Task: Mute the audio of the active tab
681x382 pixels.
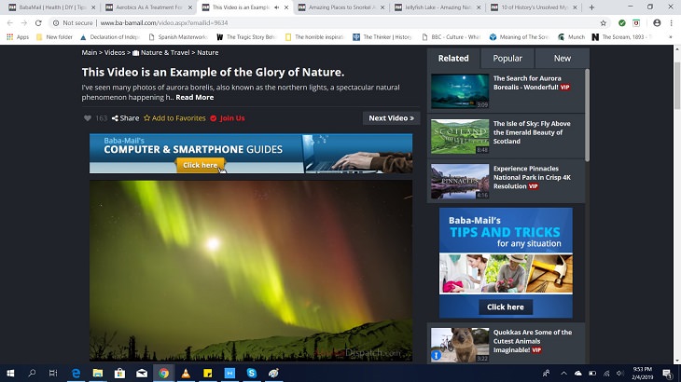Action: coord(277,7)
